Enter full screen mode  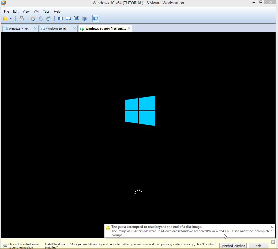[x=76, y=18]
